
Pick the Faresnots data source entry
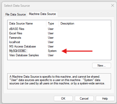15,38
